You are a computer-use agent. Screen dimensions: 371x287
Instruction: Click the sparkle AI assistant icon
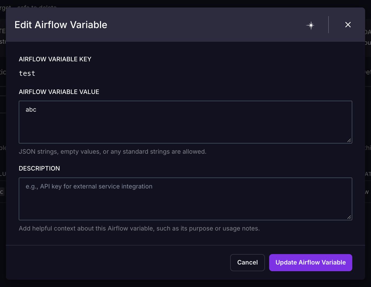tap(310, 25)
